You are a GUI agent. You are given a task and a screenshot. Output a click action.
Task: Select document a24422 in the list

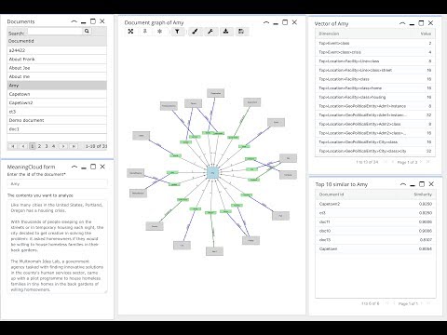pyautogui.click(x=57, y=50)
